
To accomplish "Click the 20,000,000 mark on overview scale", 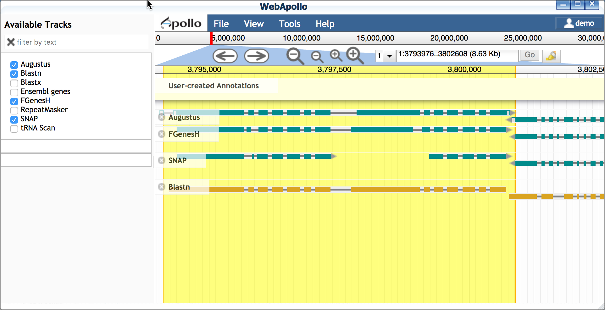I will click(x=449, y=38).
